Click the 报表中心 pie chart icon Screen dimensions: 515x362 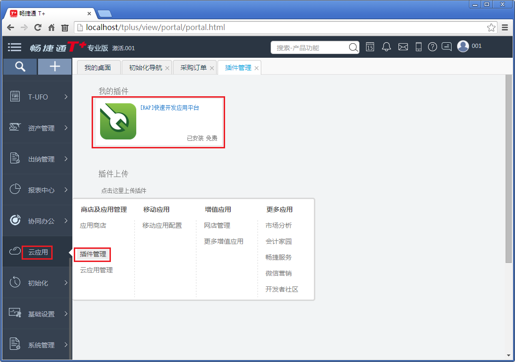15,189
